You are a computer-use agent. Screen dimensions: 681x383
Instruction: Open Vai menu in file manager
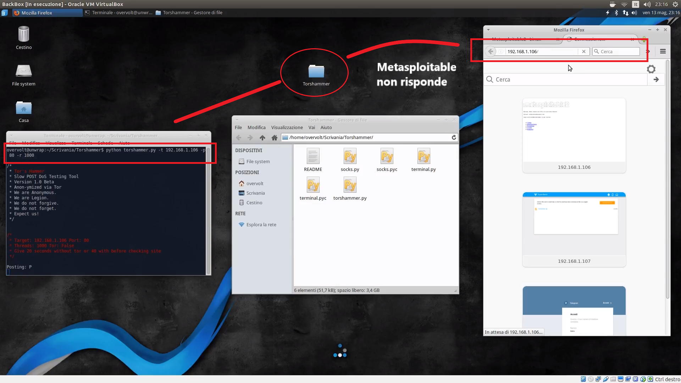(x=312, y=128)
